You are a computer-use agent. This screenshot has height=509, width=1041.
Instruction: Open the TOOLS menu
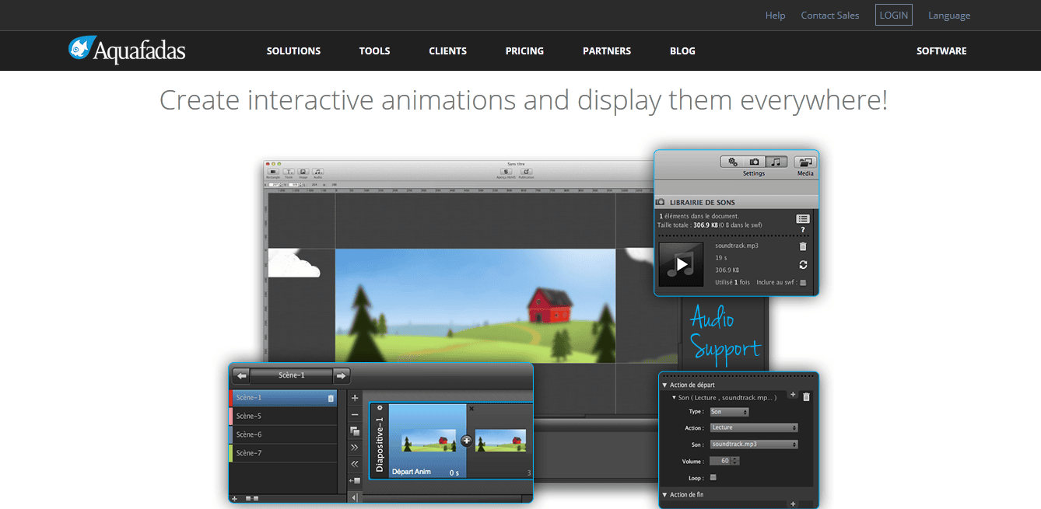point(374,51)
